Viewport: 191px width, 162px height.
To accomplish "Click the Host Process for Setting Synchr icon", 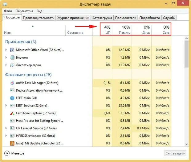I will pyautogui.click(x=12, y=121).
